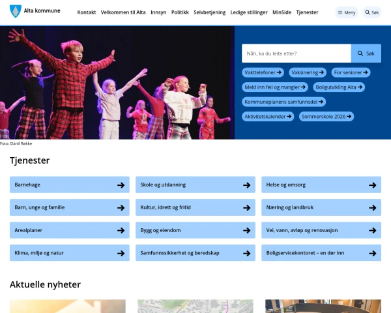
Task: Open the Vaksinering quick link
Action: 308,72
